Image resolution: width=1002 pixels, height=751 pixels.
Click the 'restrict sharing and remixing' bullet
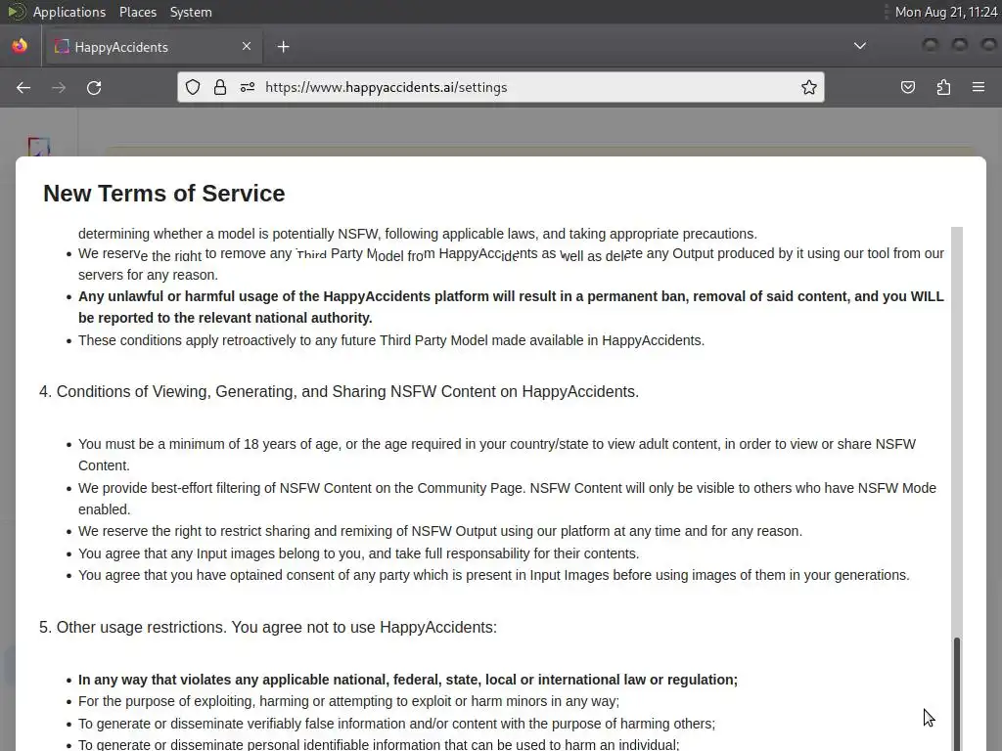440,531
